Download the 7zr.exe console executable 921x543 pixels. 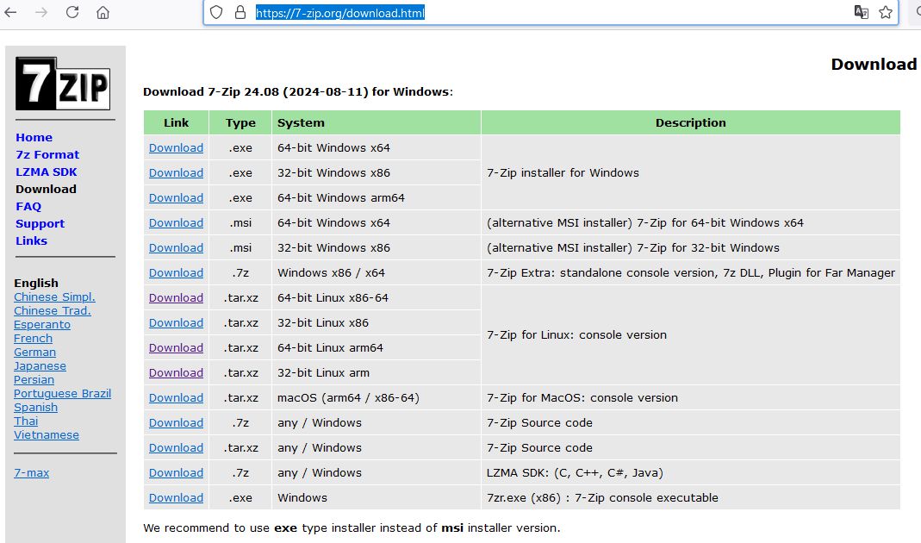[176, 498]
